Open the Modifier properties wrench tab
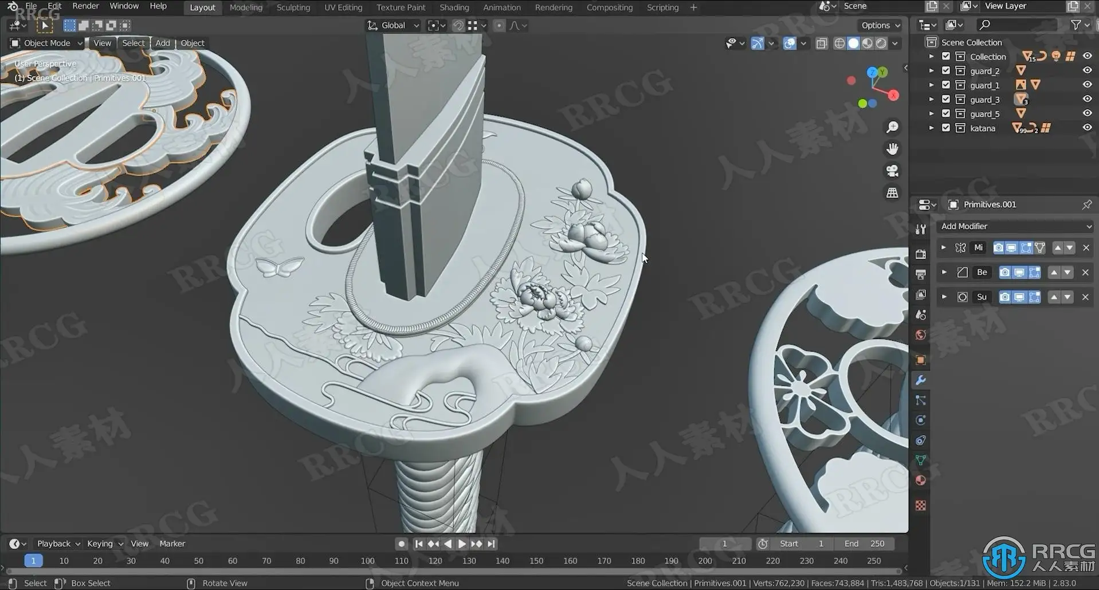Viewport: 1099px width, 590px height. (921, 380)
